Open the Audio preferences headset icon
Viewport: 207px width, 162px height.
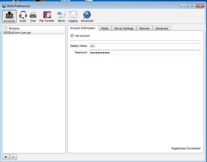click(x=23, y=15)
